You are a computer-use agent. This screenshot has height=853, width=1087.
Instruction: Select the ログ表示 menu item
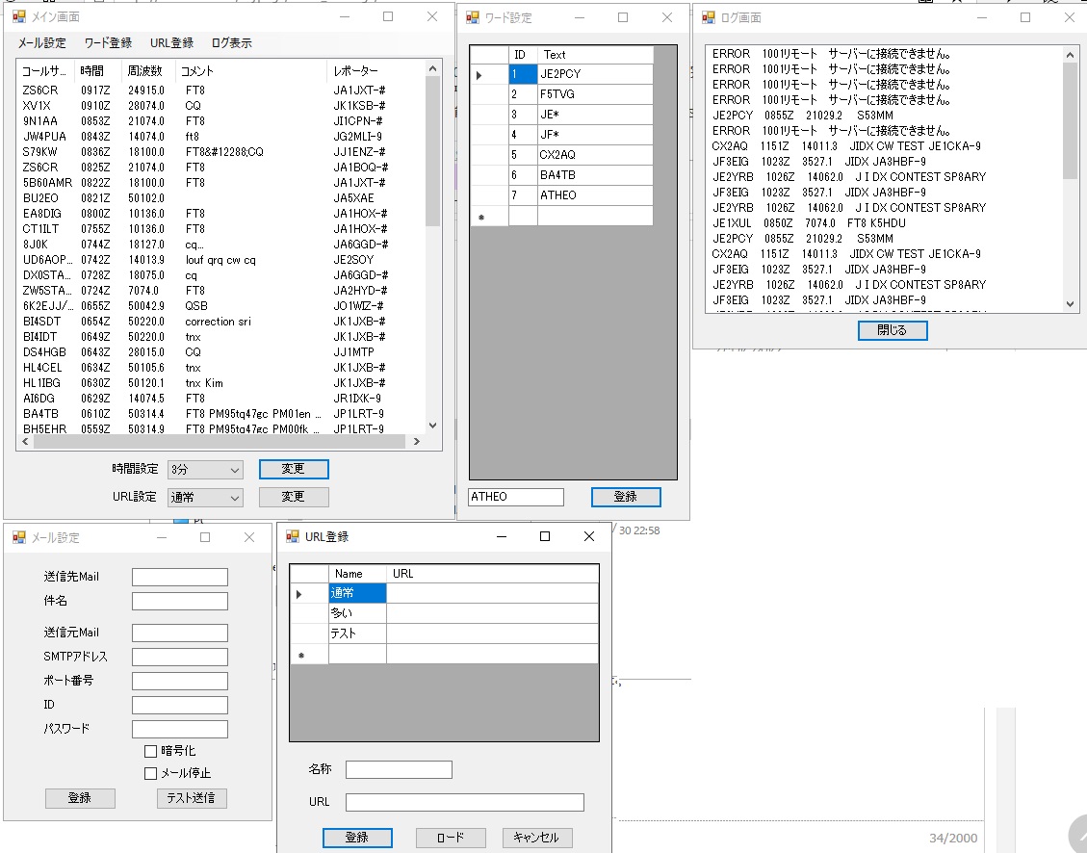[x=231, y=43]
